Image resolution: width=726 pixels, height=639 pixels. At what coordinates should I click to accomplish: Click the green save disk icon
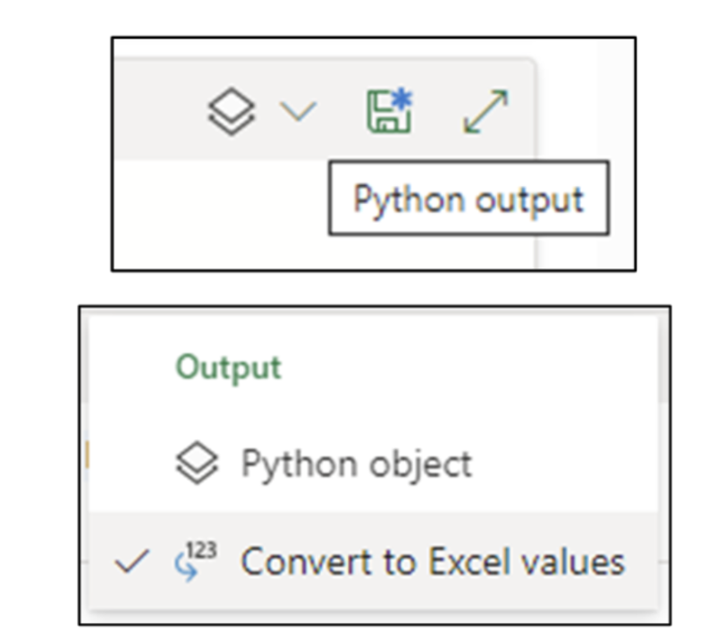pyautogui.click(x=390, y=112)
